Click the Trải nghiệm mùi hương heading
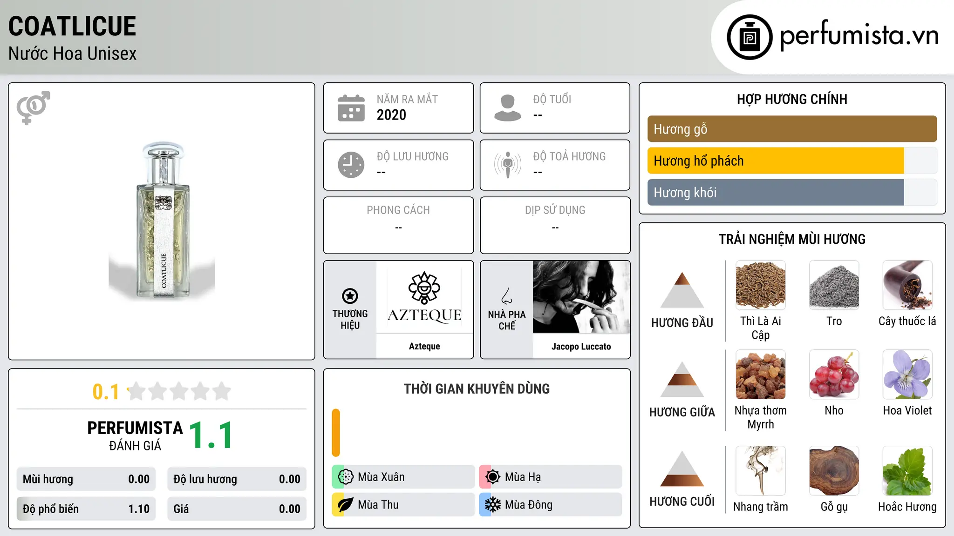 point(792,239)
